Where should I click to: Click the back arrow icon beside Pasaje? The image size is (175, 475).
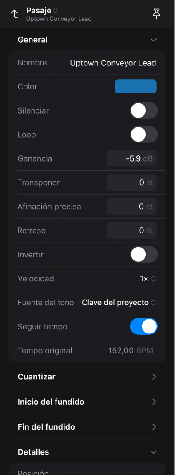(x=14, y=14)
